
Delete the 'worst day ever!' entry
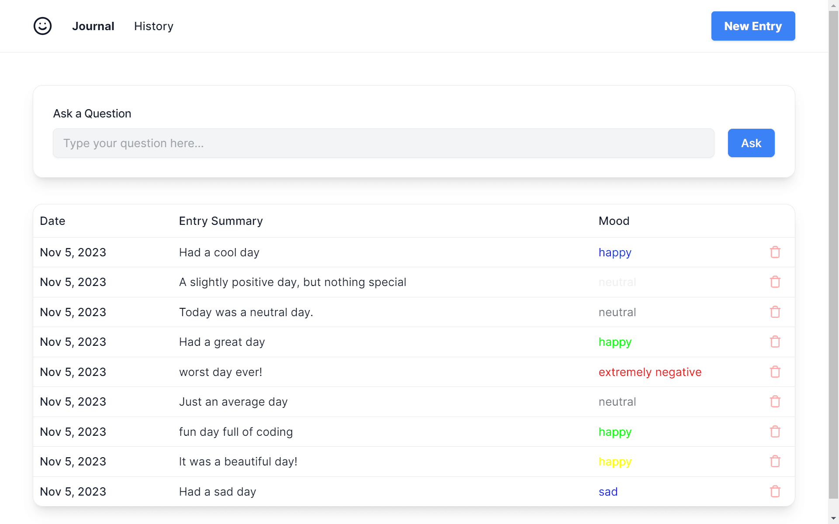coord(775,372)
